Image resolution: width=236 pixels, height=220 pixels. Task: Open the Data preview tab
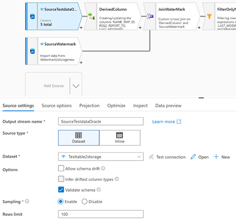tap(168, 105)
